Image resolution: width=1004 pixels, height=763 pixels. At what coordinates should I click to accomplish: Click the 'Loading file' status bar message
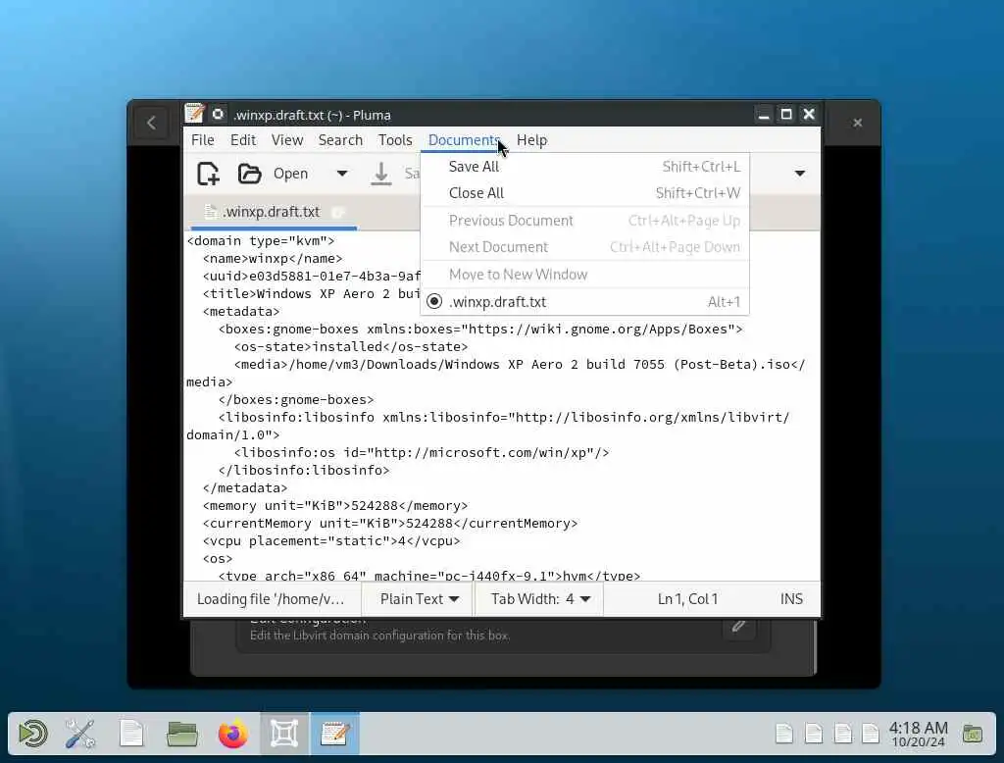coord(271,599)
